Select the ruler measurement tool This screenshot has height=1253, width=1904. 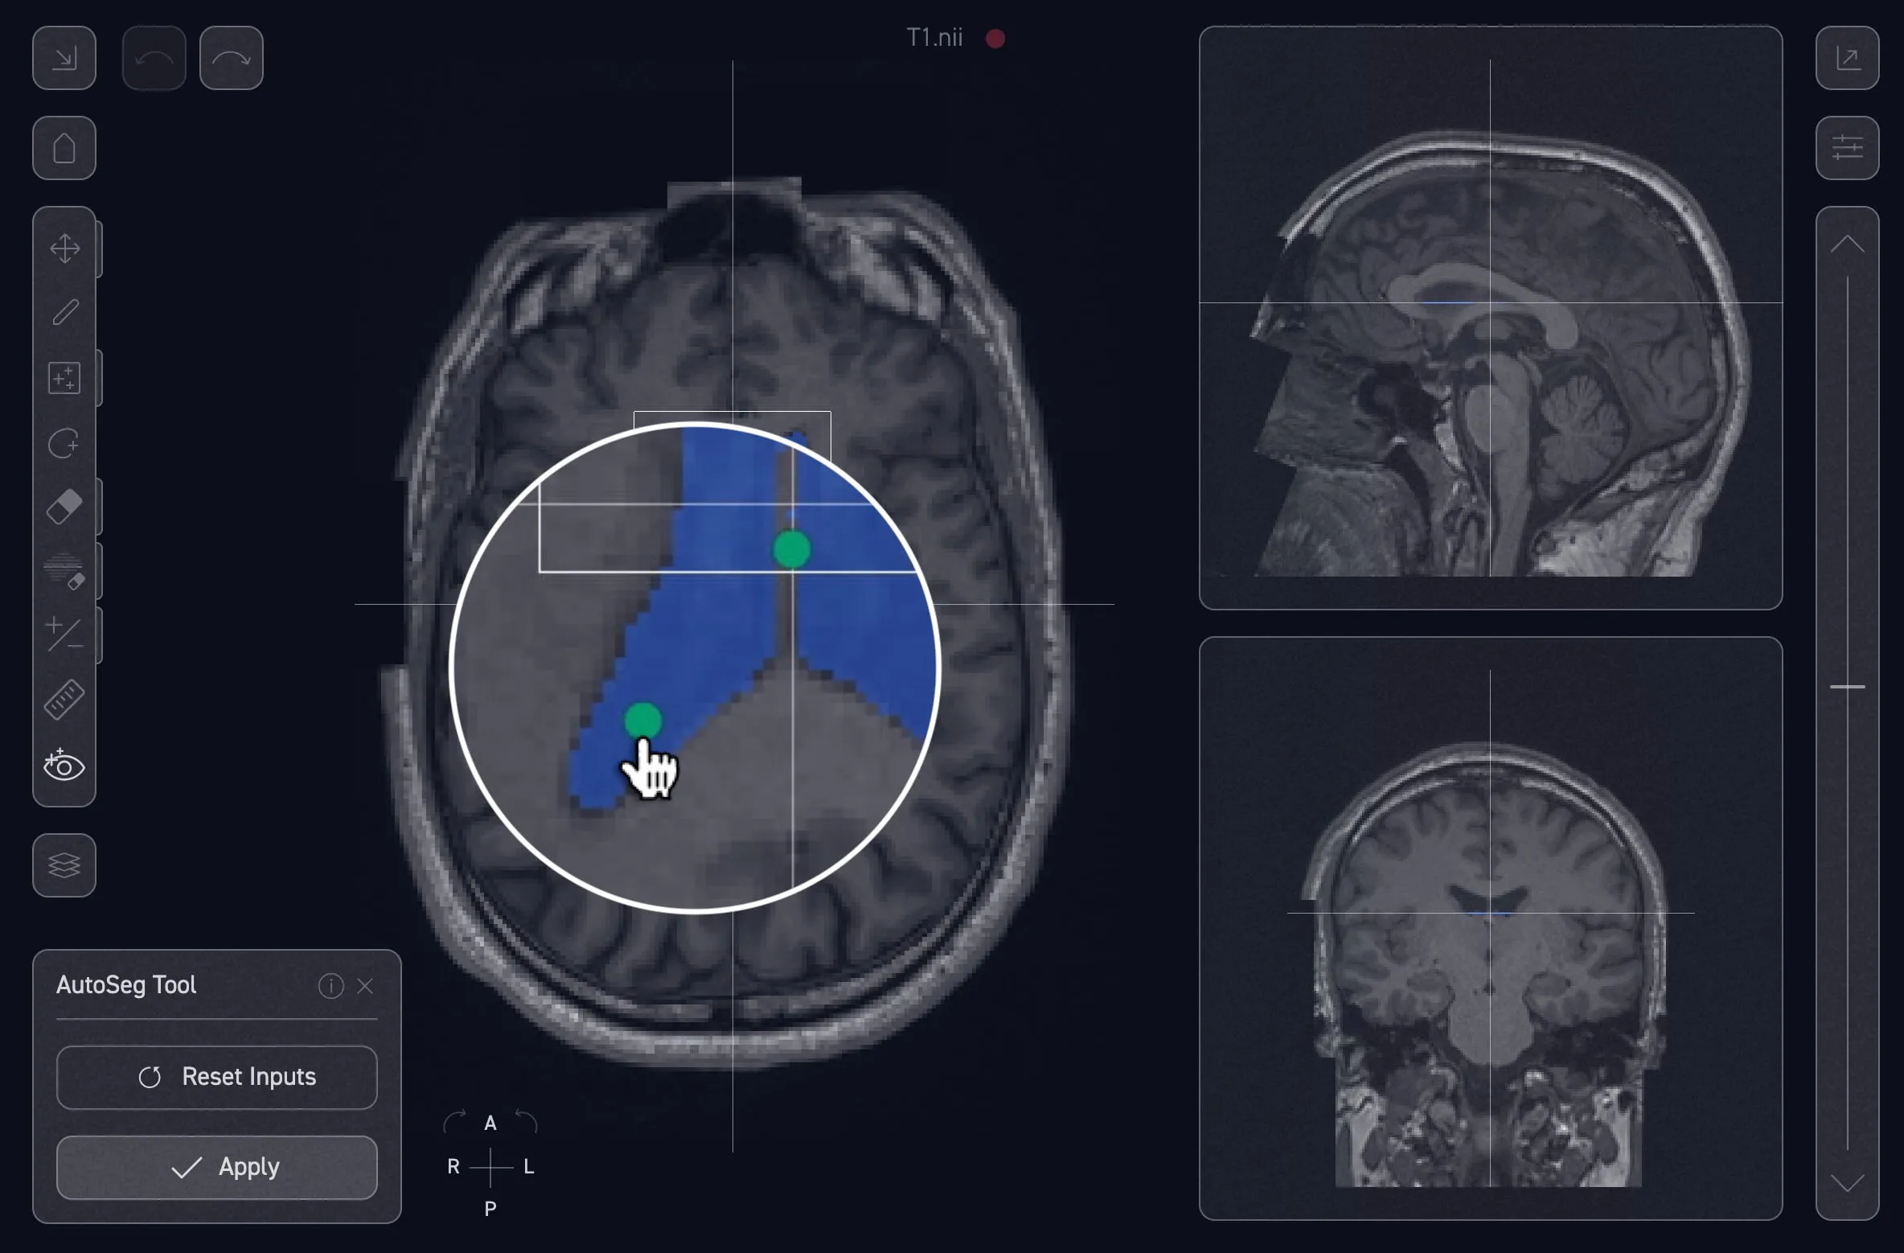tap(64, 700)
